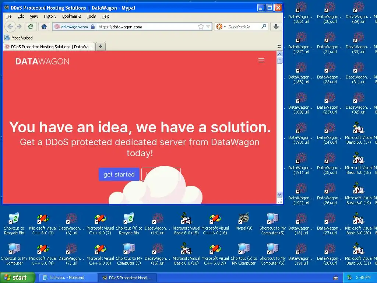Open the Tools menu
This screenshot has width=377, height=283.
91,16
